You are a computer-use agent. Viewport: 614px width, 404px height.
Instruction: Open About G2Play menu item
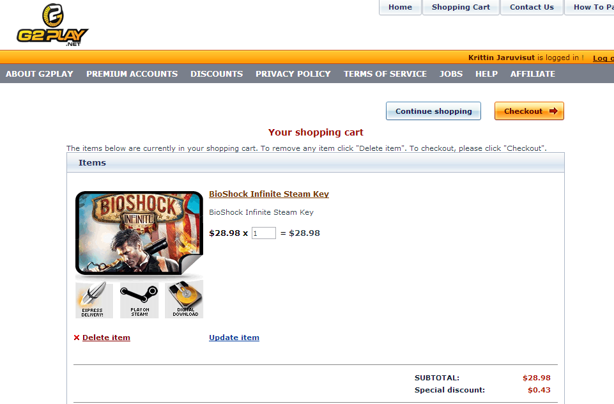(x=40, y=74)
